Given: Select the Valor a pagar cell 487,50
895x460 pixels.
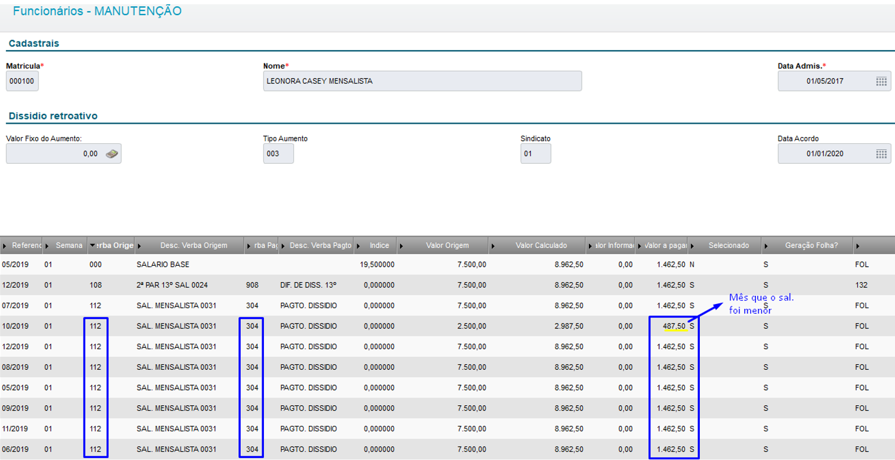Looking at the screenshot, I should coord(674,327).
